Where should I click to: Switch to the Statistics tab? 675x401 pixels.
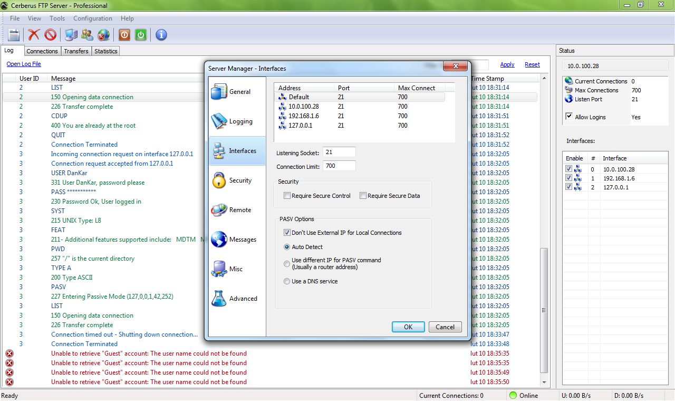(106, 51)
